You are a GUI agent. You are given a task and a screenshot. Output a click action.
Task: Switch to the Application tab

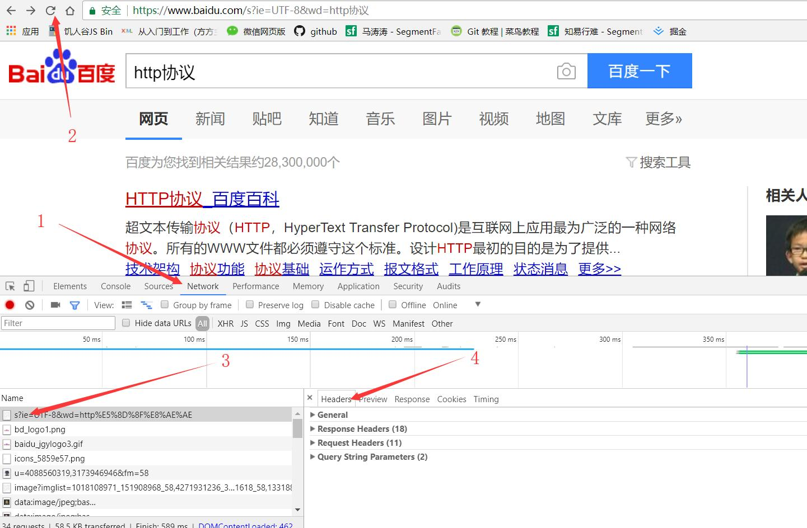tap(358, 286)
